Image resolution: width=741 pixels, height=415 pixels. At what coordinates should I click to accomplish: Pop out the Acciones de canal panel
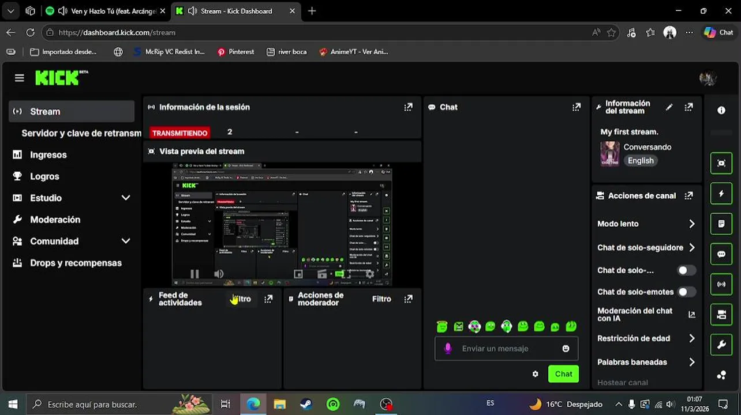pos(688,196)
